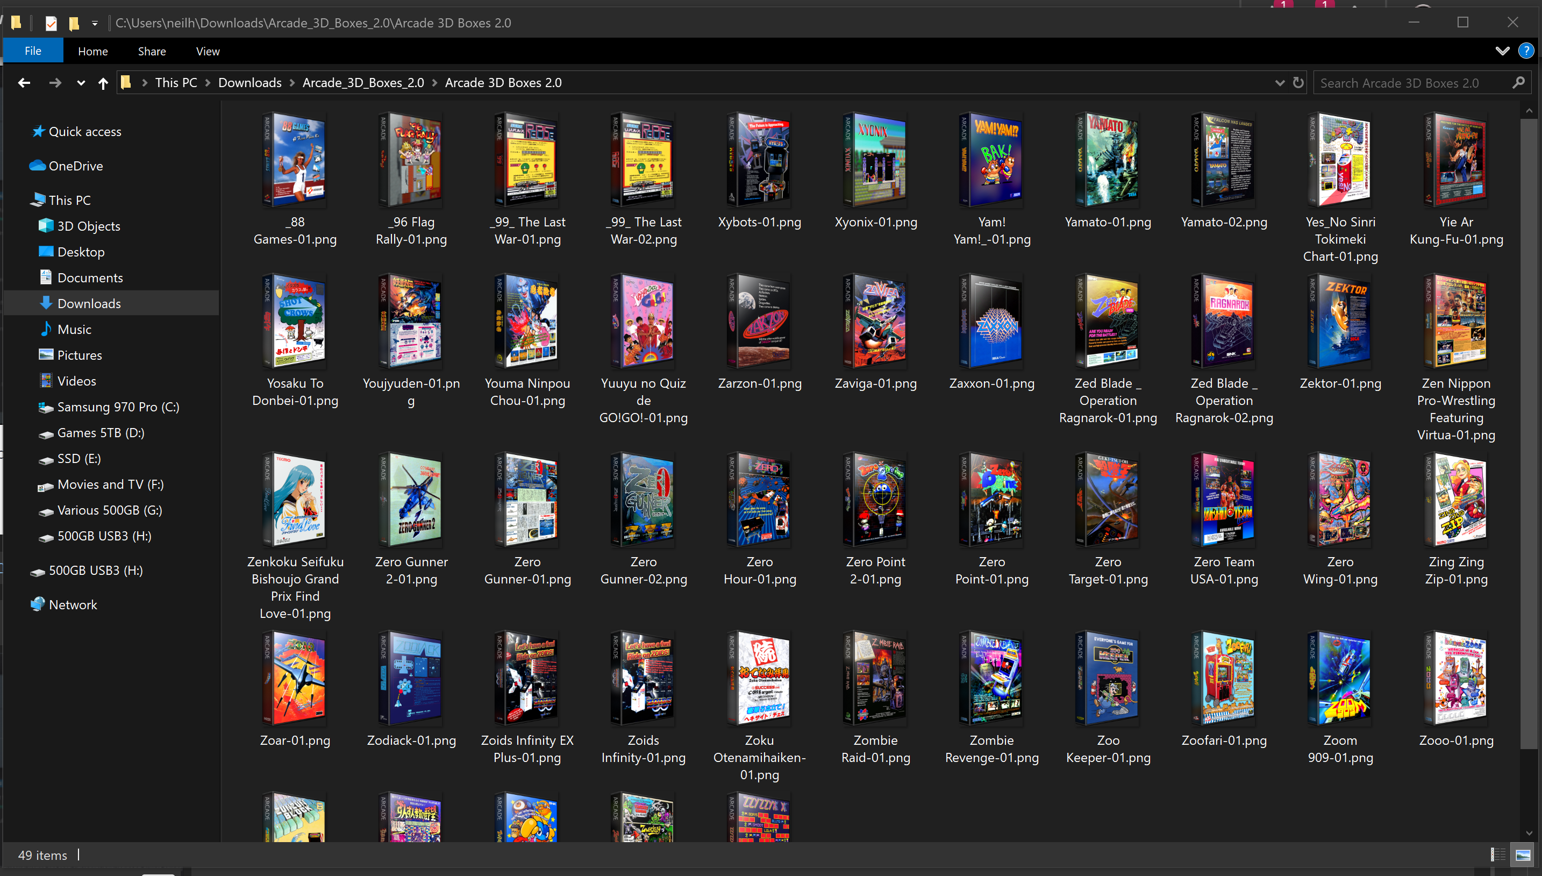This screenshot has width=1542, height=876.
Task: Expand the chevron after Downloads in breadcrumb
Action: (x=292, y=83)
